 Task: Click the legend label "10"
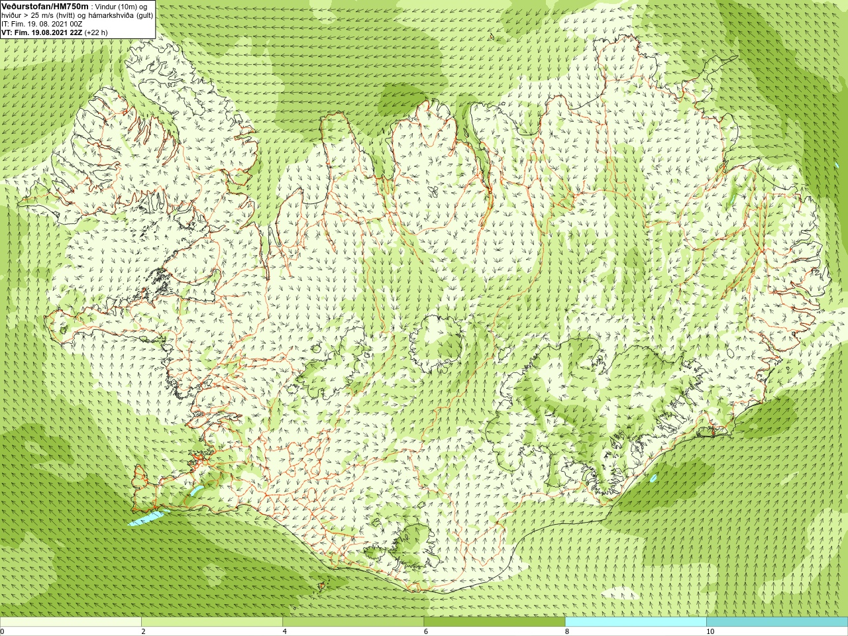click(x=710, y=631)
